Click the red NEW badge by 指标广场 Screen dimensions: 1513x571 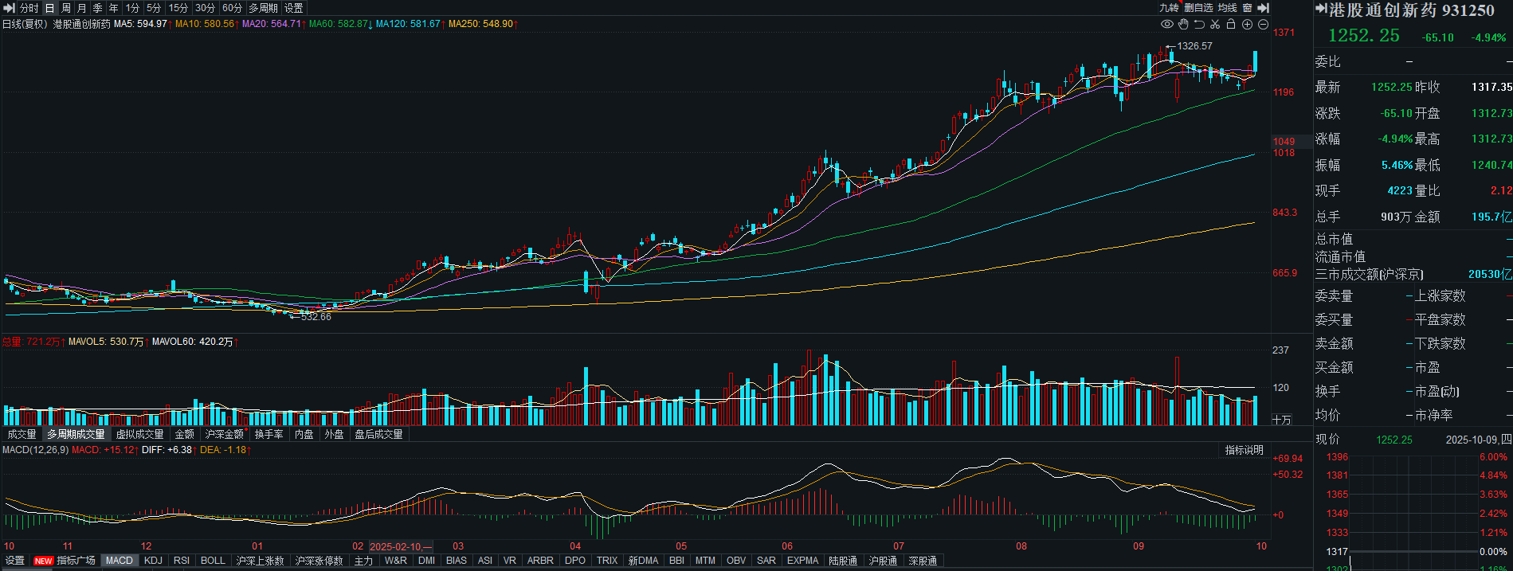pyautogui.click(x=43, y=561)
